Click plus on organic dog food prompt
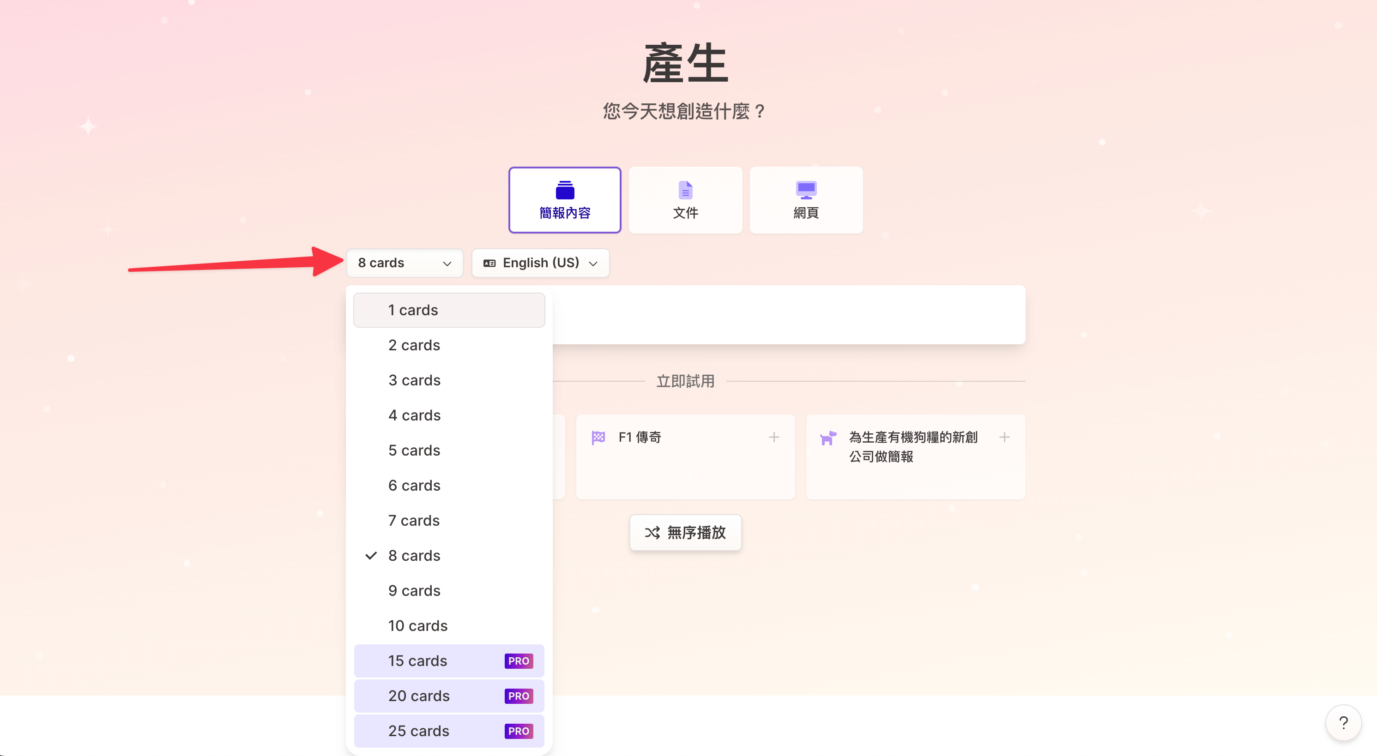This screenshot has height=756, width=1377. [1004, 438]
